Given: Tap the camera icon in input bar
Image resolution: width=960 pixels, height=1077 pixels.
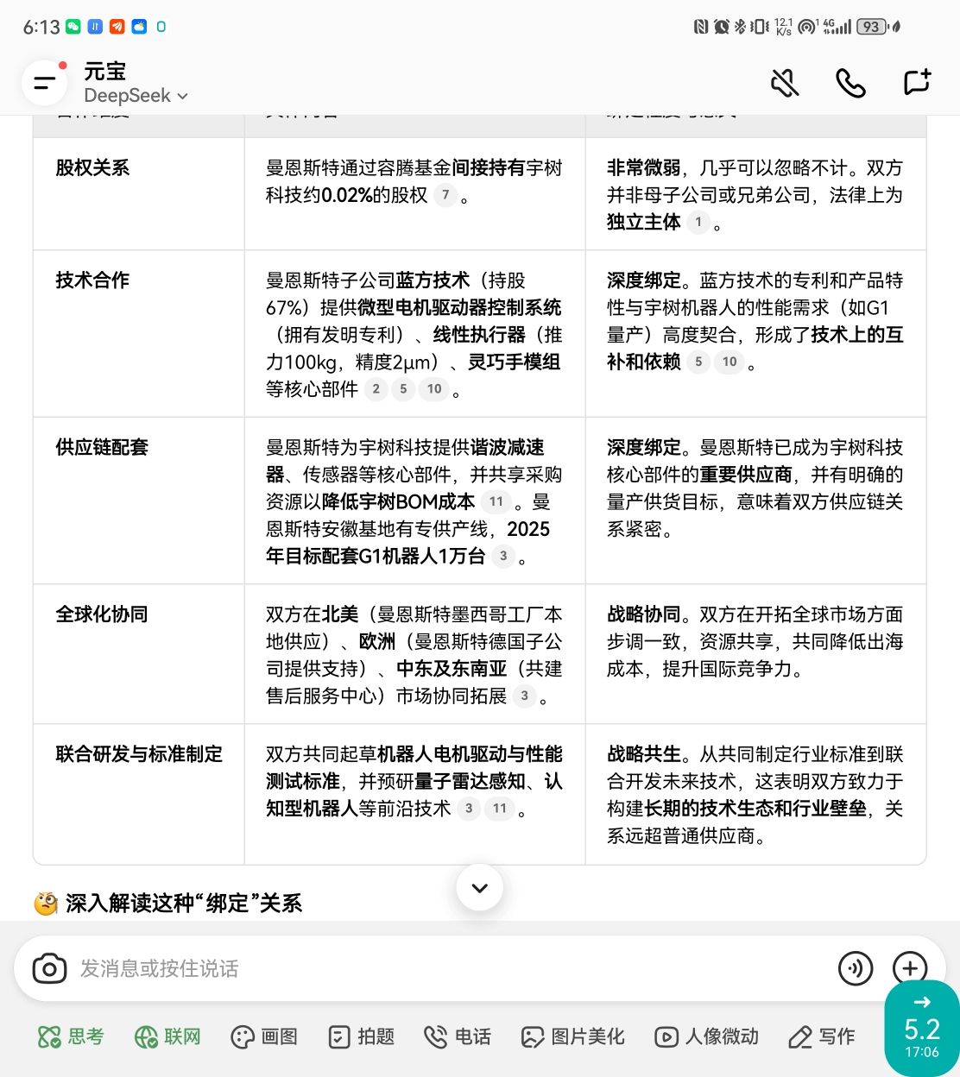Looking at the screenshot, I should 49,969.
